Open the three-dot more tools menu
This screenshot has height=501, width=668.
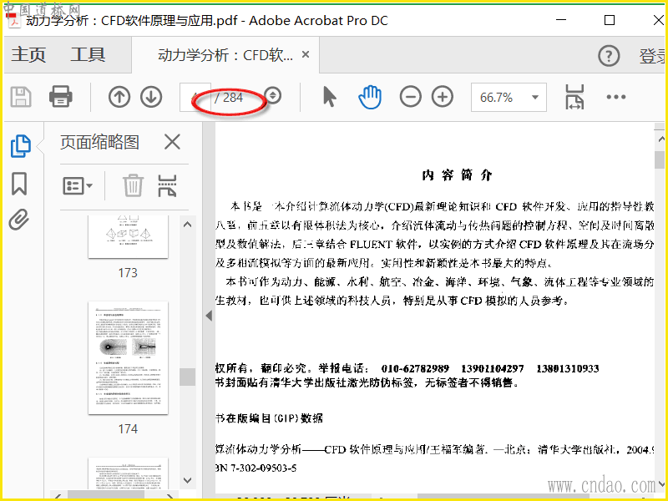click(x=616, y=97)
